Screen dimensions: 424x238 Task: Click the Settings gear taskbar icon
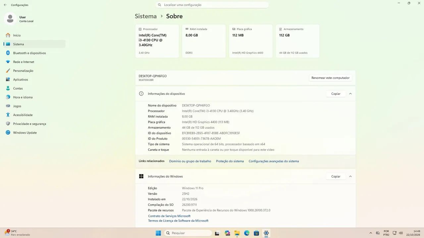point(266,233)
